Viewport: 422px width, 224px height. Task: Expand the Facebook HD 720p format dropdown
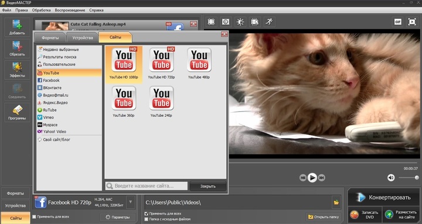[x=130, y=202]
